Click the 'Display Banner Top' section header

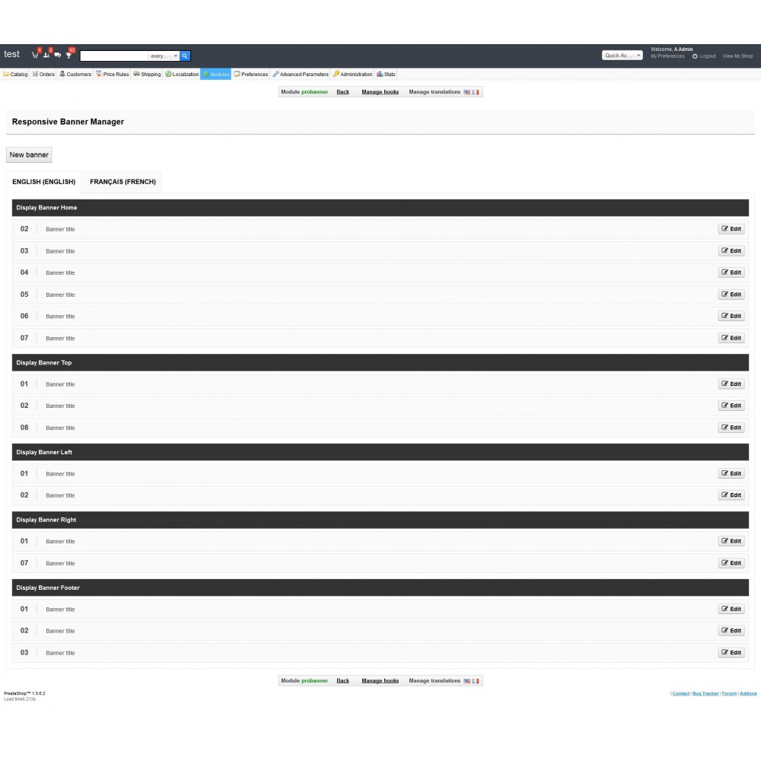pos(380,362)
